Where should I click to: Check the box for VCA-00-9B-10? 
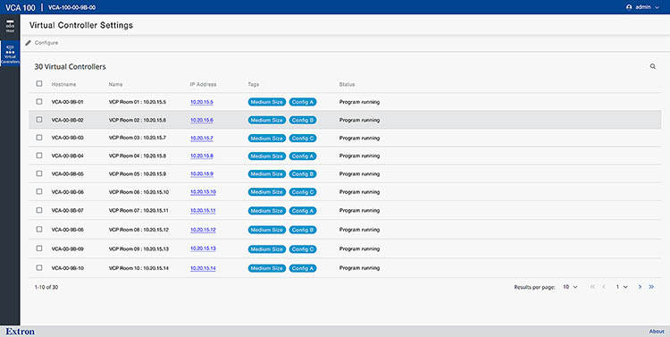pyautogui.click(x=39, y=267)
